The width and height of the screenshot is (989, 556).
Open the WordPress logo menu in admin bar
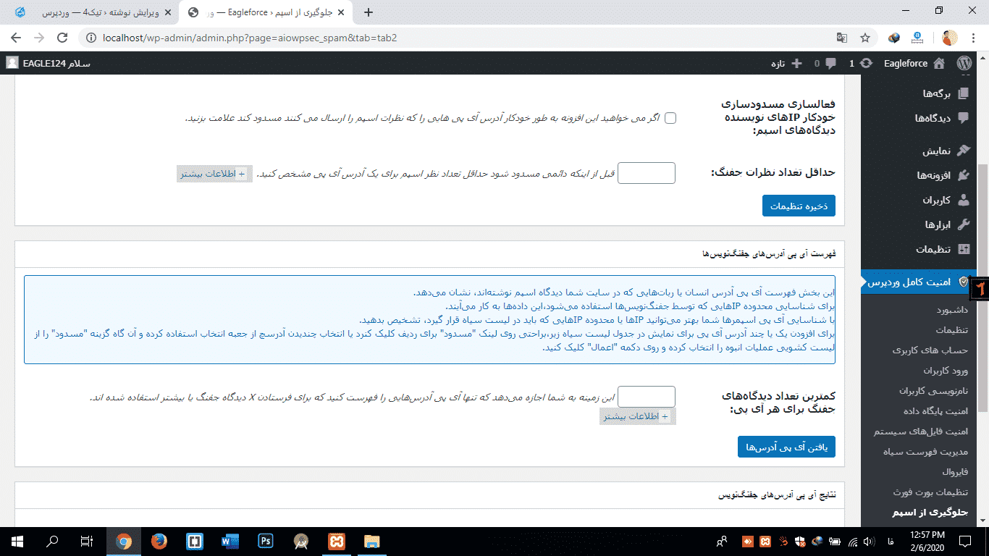963,63
